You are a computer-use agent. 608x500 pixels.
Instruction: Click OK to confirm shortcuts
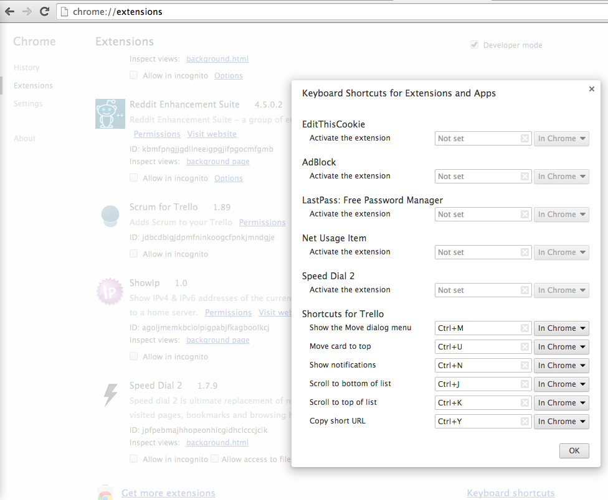coord(574,450)
